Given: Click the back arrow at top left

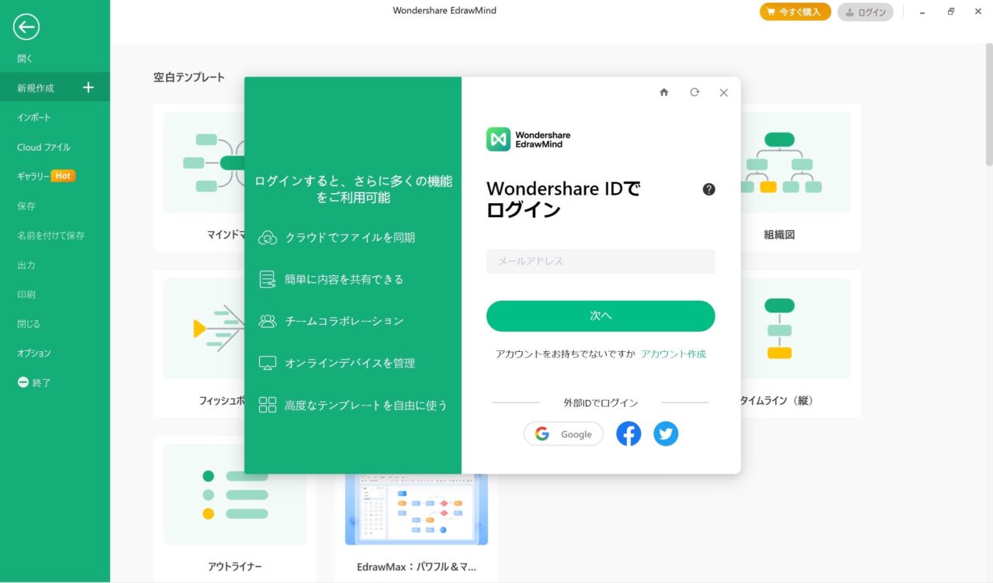Looking at the screenshot, I should coord(26,26).
